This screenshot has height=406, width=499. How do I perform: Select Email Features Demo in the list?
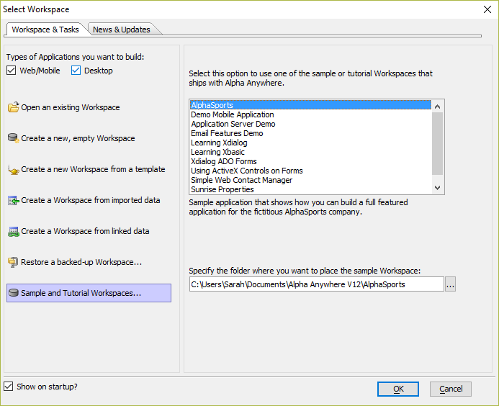pos(310,133)
